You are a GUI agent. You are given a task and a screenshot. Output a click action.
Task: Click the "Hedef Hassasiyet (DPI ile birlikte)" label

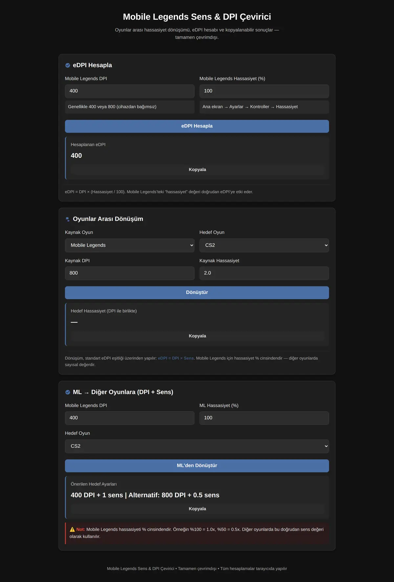(x=104, y=311)
